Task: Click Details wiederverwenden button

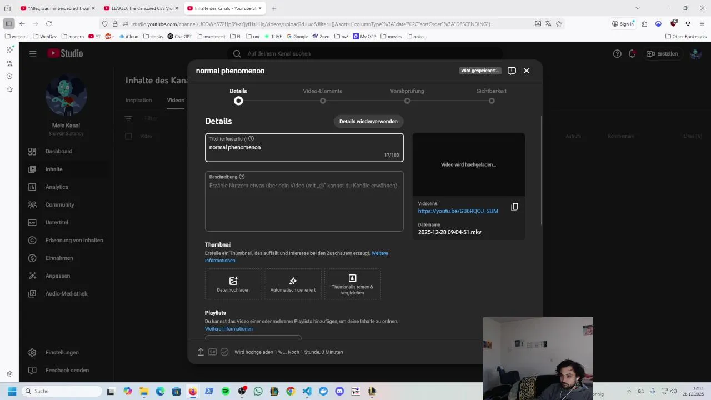Action: pos(368,121)
